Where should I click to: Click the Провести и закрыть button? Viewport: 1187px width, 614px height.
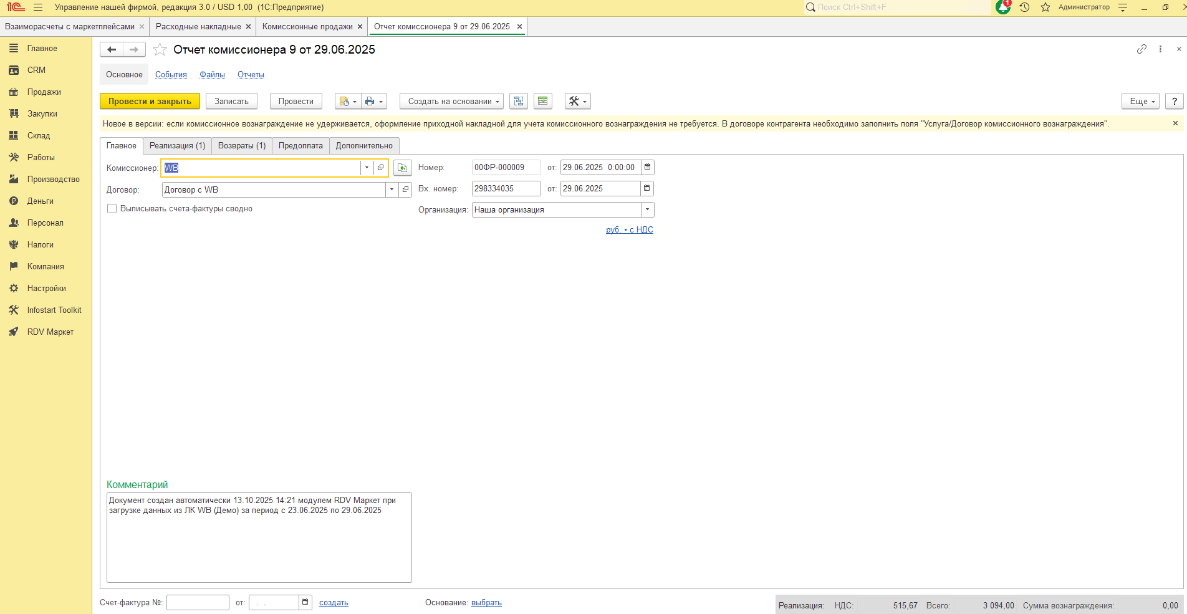tap(150, 101)
